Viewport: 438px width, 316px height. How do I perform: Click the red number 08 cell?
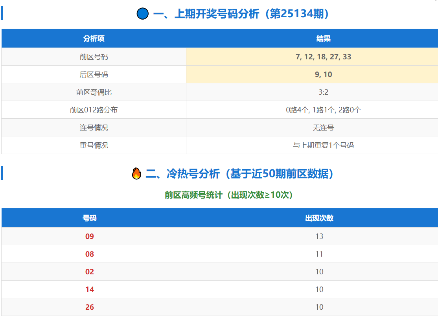pyautogui.click(x=90, y=254)
